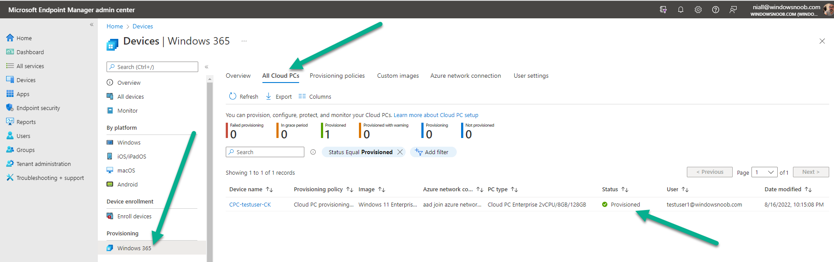Sort by PC type column
The image size is (834, 262).
tap(503, 190)
